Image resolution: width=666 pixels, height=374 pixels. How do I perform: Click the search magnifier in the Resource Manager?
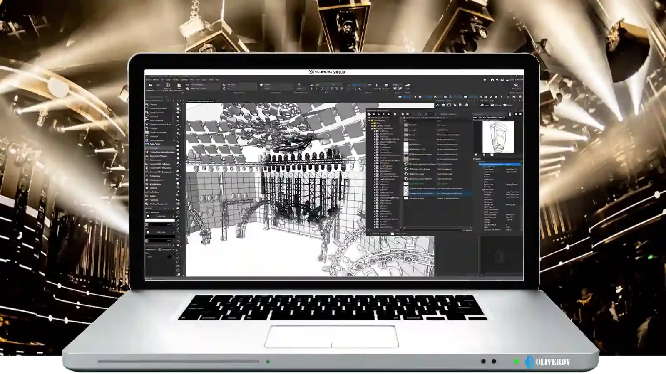pyautogui.click(x=474, y=114)
